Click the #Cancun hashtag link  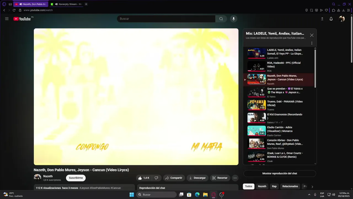(x=116, y=188)
